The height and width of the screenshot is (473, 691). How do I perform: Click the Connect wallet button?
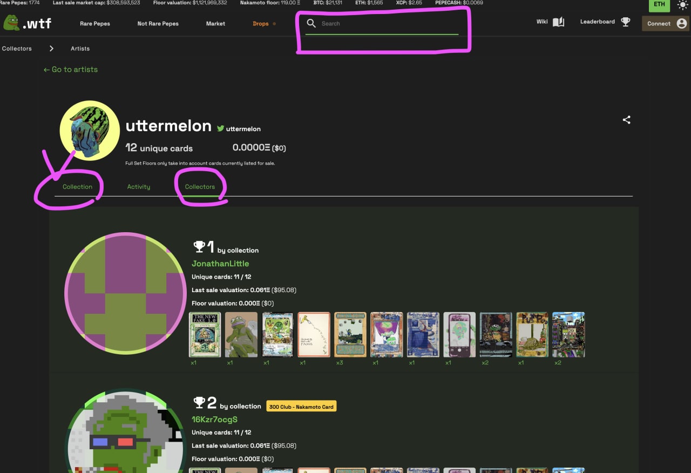[666, 23]
